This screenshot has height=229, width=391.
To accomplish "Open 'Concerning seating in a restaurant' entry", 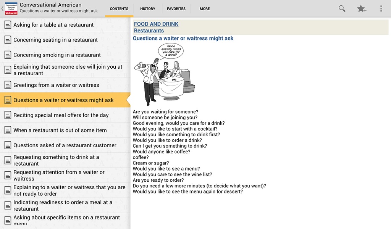I will click(x=65, y=40).
